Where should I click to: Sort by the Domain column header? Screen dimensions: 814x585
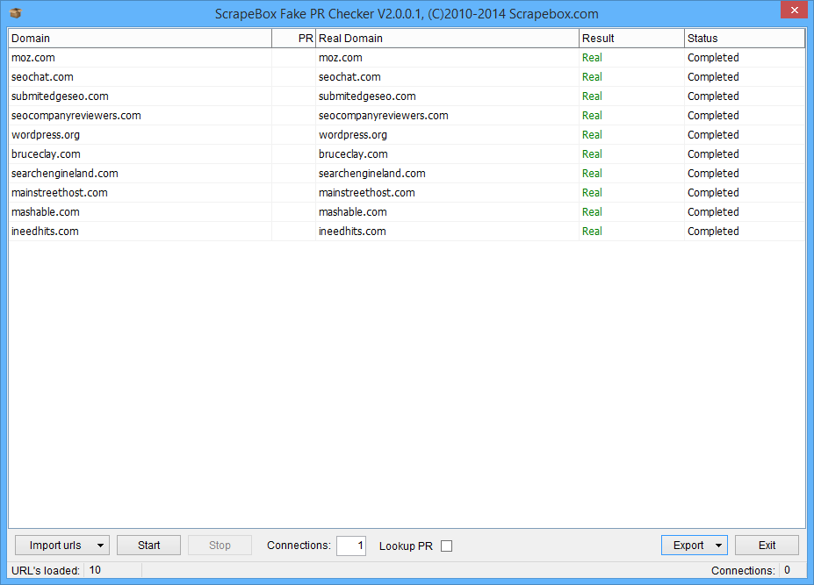pos(140,39)
